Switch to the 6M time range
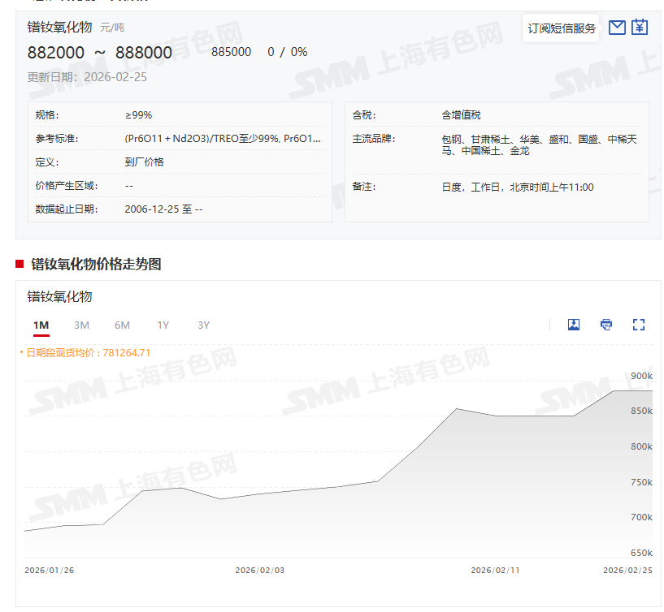Viewport: 664px width, 612px height. tap(122, 325)
